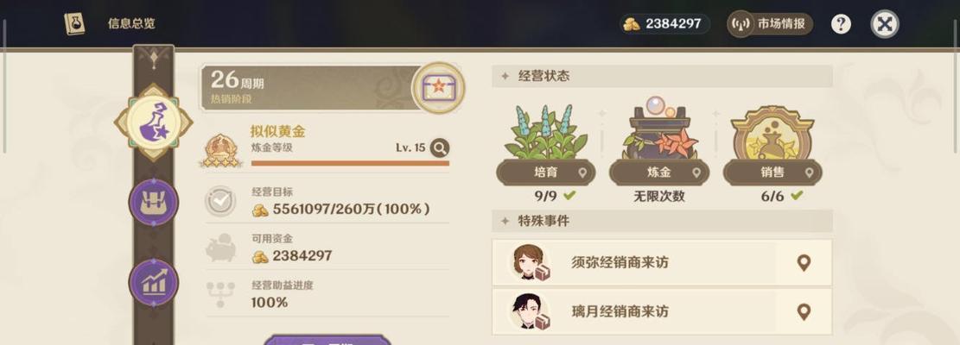Open 市场情报 market intelligence
This screenshot has height=345, width=960.
point(770,24)
